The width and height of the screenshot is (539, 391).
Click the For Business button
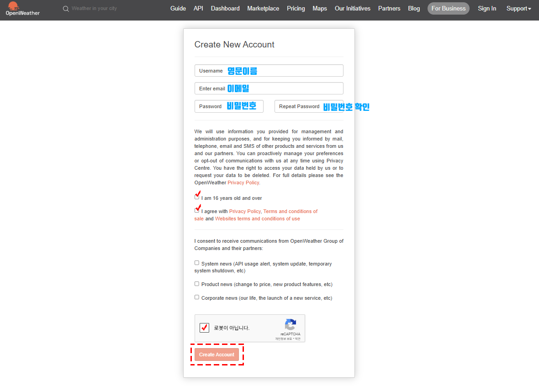click(448, 9)
